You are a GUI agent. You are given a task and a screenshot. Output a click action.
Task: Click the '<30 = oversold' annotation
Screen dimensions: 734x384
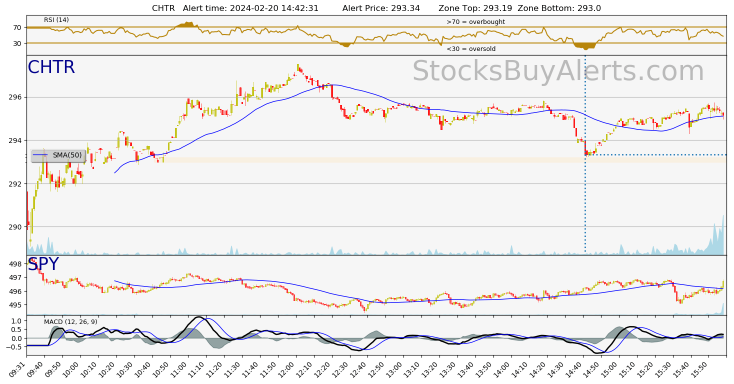pos(471,49)
